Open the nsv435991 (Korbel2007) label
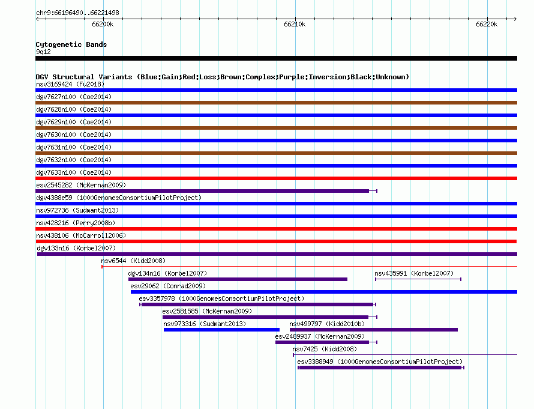This screenshot has width=534, height=409. pyautogui.click(x=414, y=273)
